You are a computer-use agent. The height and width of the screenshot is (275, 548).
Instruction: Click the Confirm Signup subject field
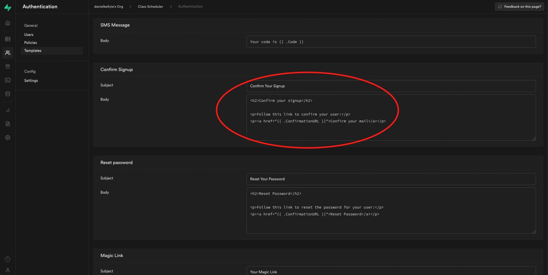click(x=391, y=86)
